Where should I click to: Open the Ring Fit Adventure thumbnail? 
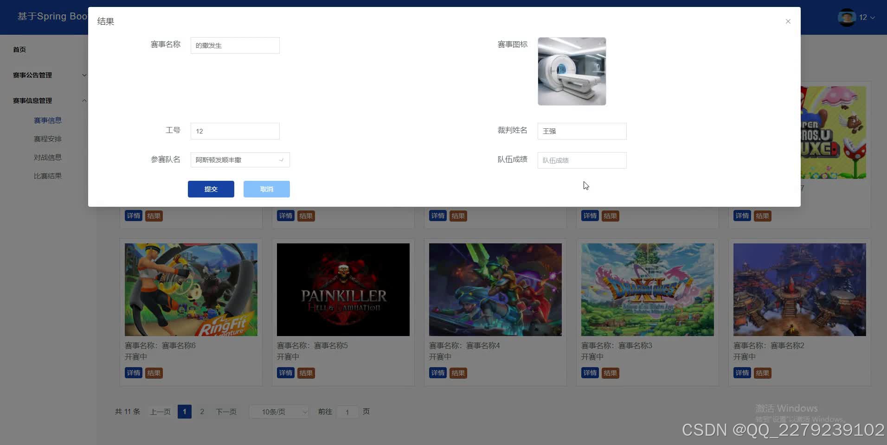point(191,290)
